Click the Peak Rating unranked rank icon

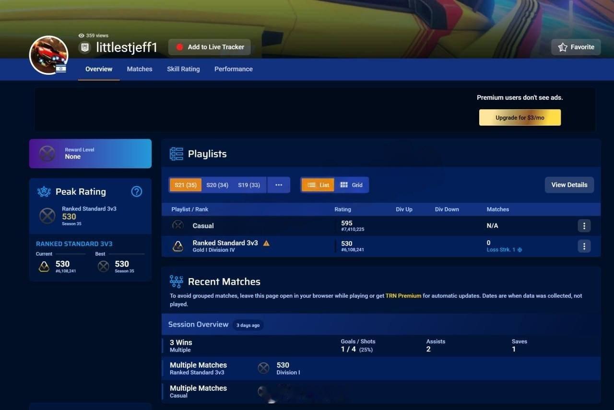click(x=47, y=216)
